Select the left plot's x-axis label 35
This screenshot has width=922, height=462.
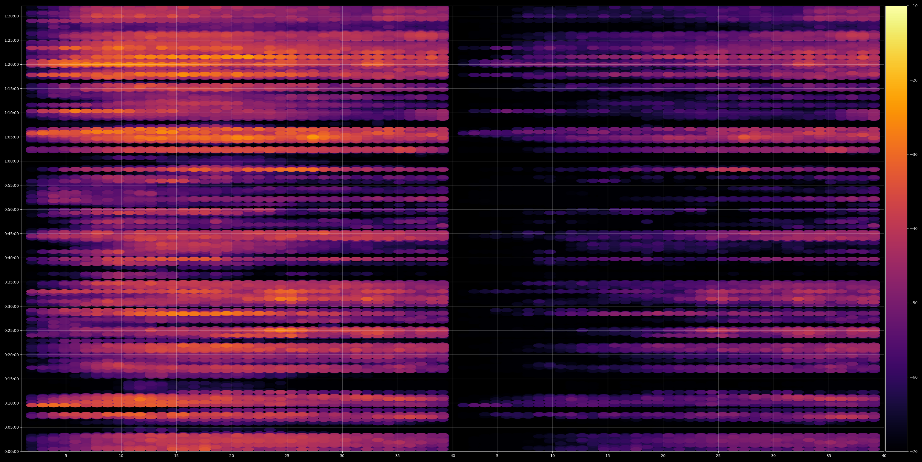tap(398, 456)
